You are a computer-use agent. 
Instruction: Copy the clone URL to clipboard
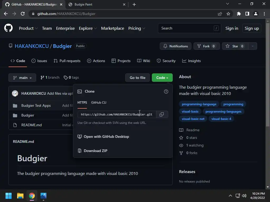point(162,114)
